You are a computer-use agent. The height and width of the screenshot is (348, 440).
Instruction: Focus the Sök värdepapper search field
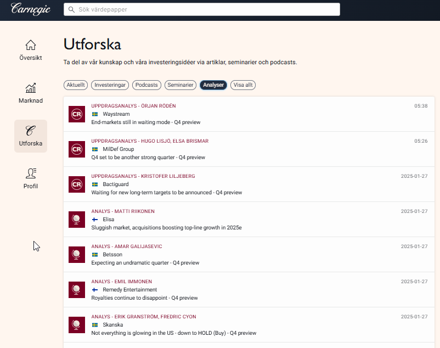point(202,9)
